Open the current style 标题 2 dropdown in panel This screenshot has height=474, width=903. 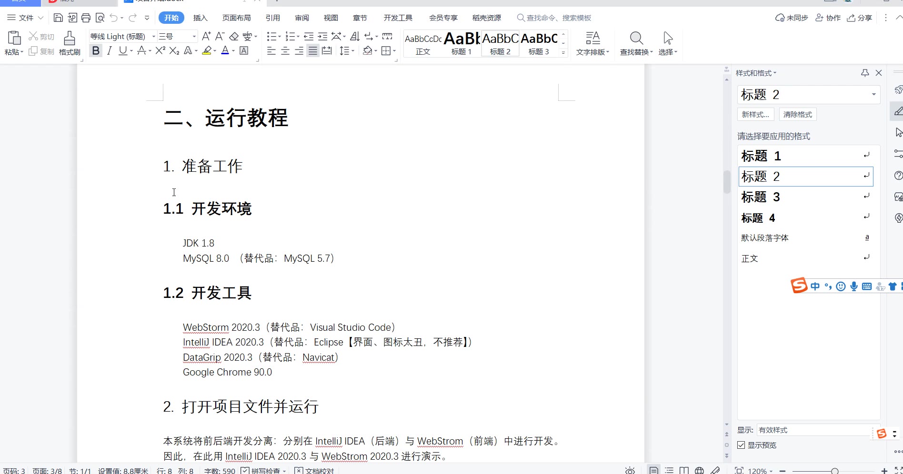(873, 94)
